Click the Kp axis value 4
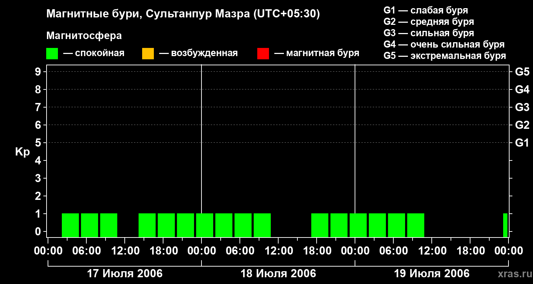533x284 pixels. [x=39, y=160]
